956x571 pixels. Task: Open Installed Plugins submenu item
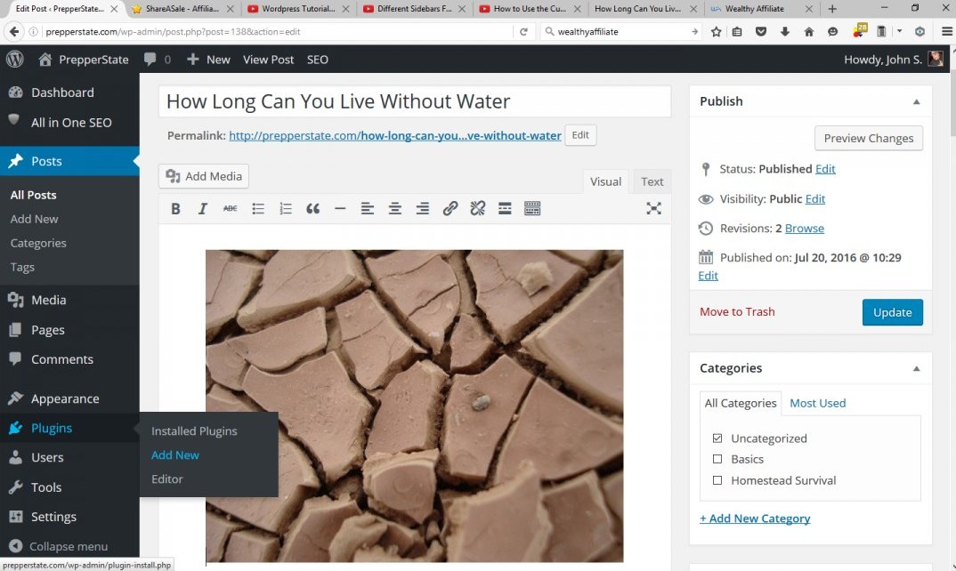click(194, 430)
